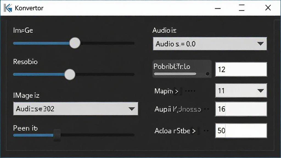The image size is (281, 158).
Task: Click the Resobio slider knob
Action: click(70, 74)
